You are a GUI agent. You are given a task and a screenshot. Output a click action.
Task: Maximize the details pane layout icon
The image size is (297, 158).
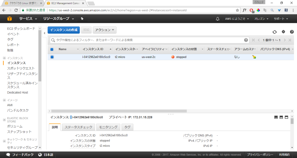tap(286, 117)
